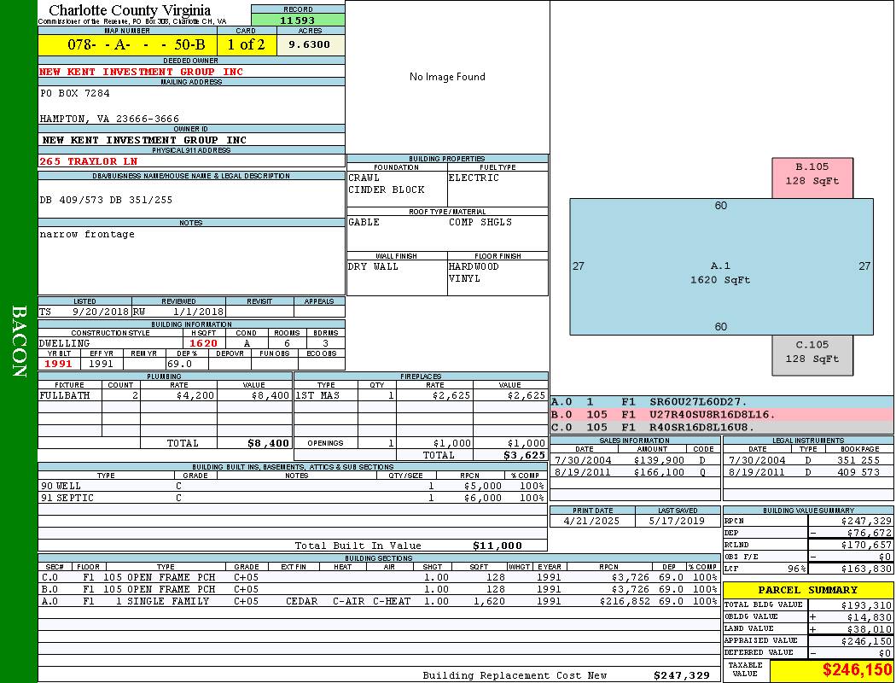Select roof type GABLE
This screenshot has width=896, height=683.
coord(364,222)
